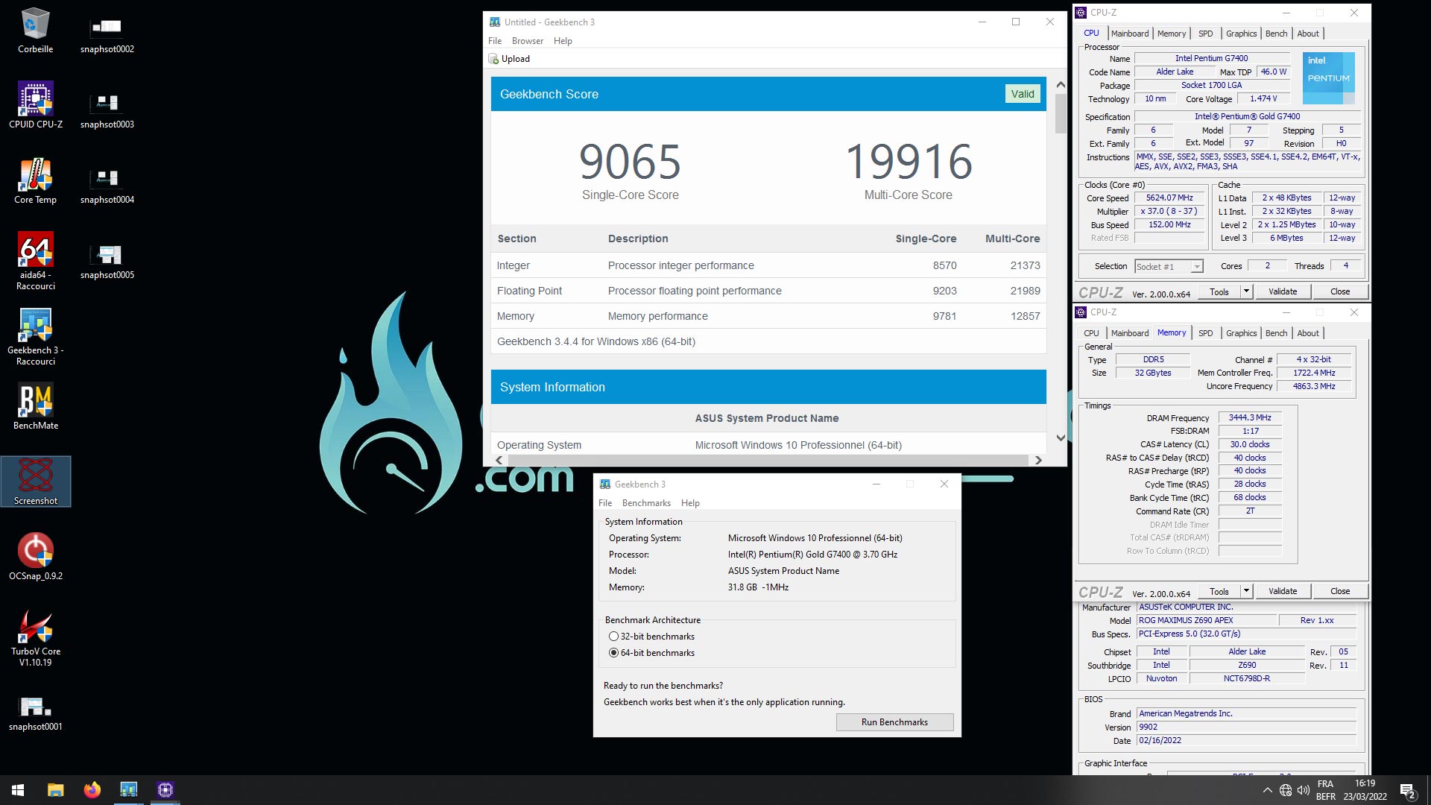Open the CPUID CPU-Z desktop shortcut

click(x=35, y=105)
